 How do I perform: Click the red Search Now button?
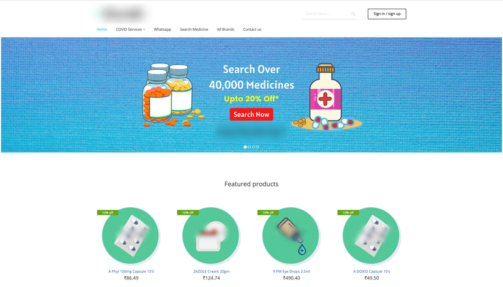click(x=251, y=114)
